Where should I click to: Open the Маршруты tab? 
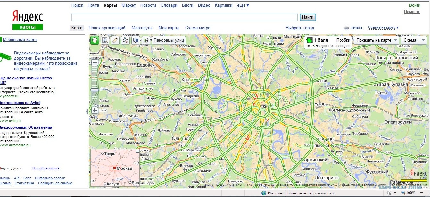pos(142,28)
